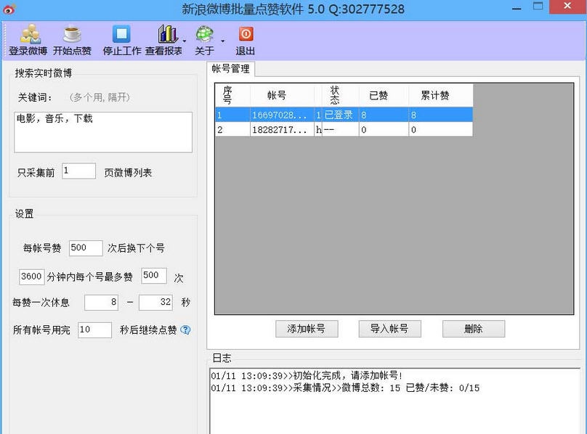The image size is (587, 434).
Task: Click the 添加帐号 button
Action: [x=307, y=329]
